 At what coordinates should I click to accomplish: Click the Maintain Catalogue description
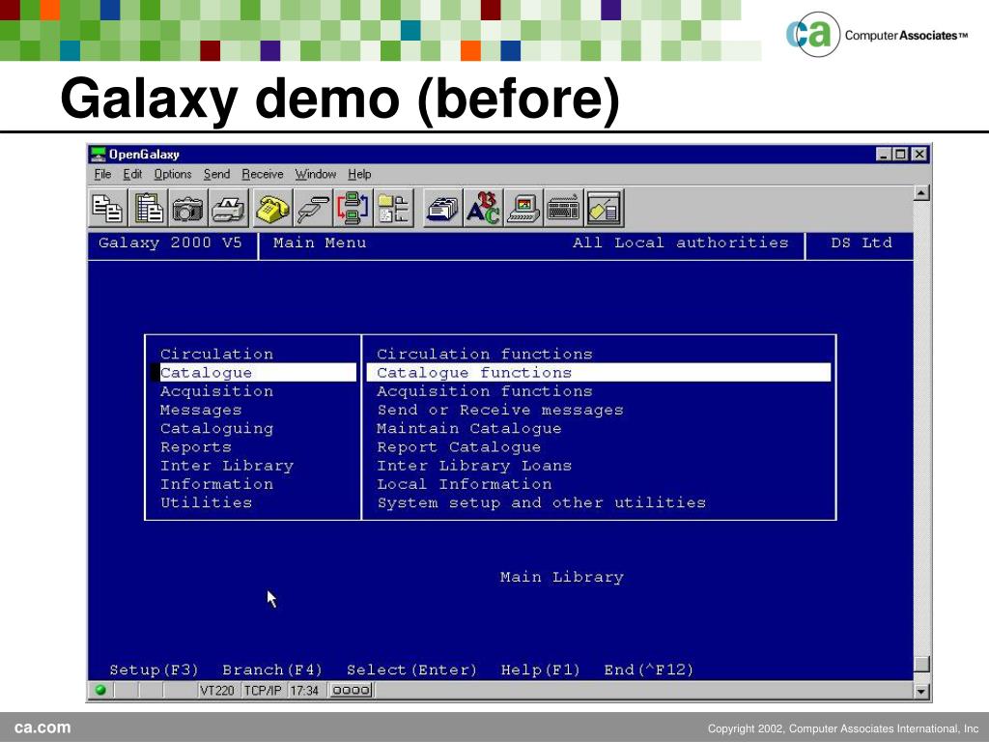tap(468, 429)
